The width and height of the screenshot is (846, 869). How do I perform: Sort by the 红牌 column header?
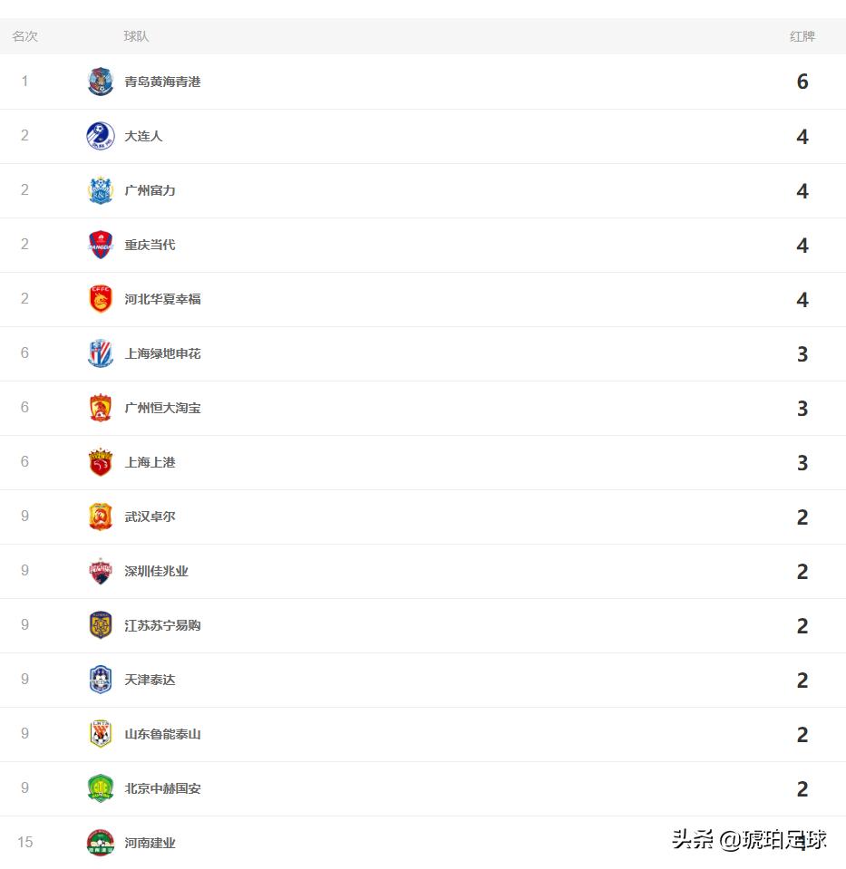point(802,36)
